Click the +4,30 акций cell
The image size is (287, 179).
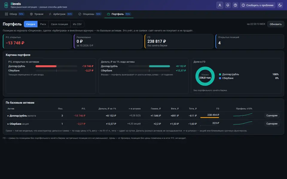pos(134,124)
